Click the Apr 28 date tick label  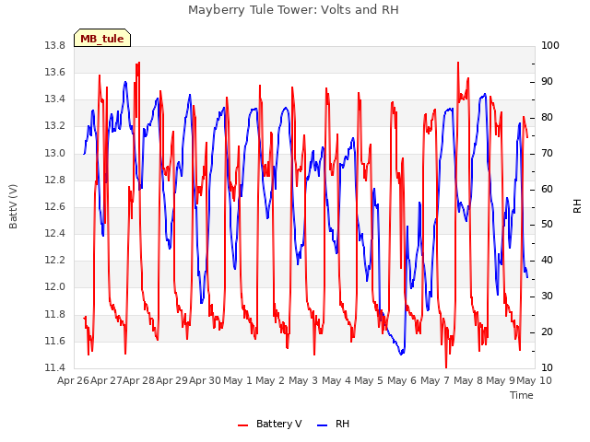point(139,380)
